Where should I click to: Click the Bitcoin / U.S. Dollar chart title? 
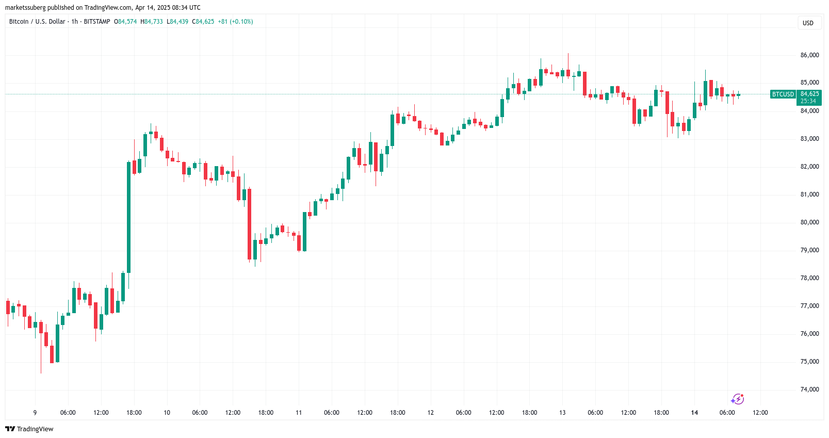[37, 22]
